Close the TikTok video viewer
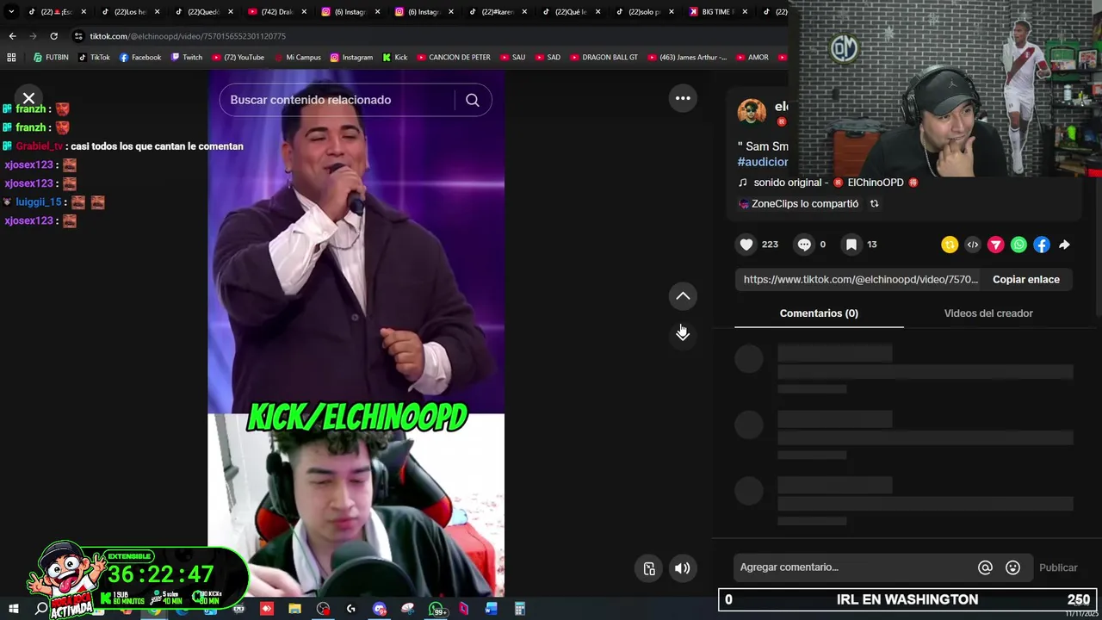Viewport: 1102px width, 620px height. 28,98
